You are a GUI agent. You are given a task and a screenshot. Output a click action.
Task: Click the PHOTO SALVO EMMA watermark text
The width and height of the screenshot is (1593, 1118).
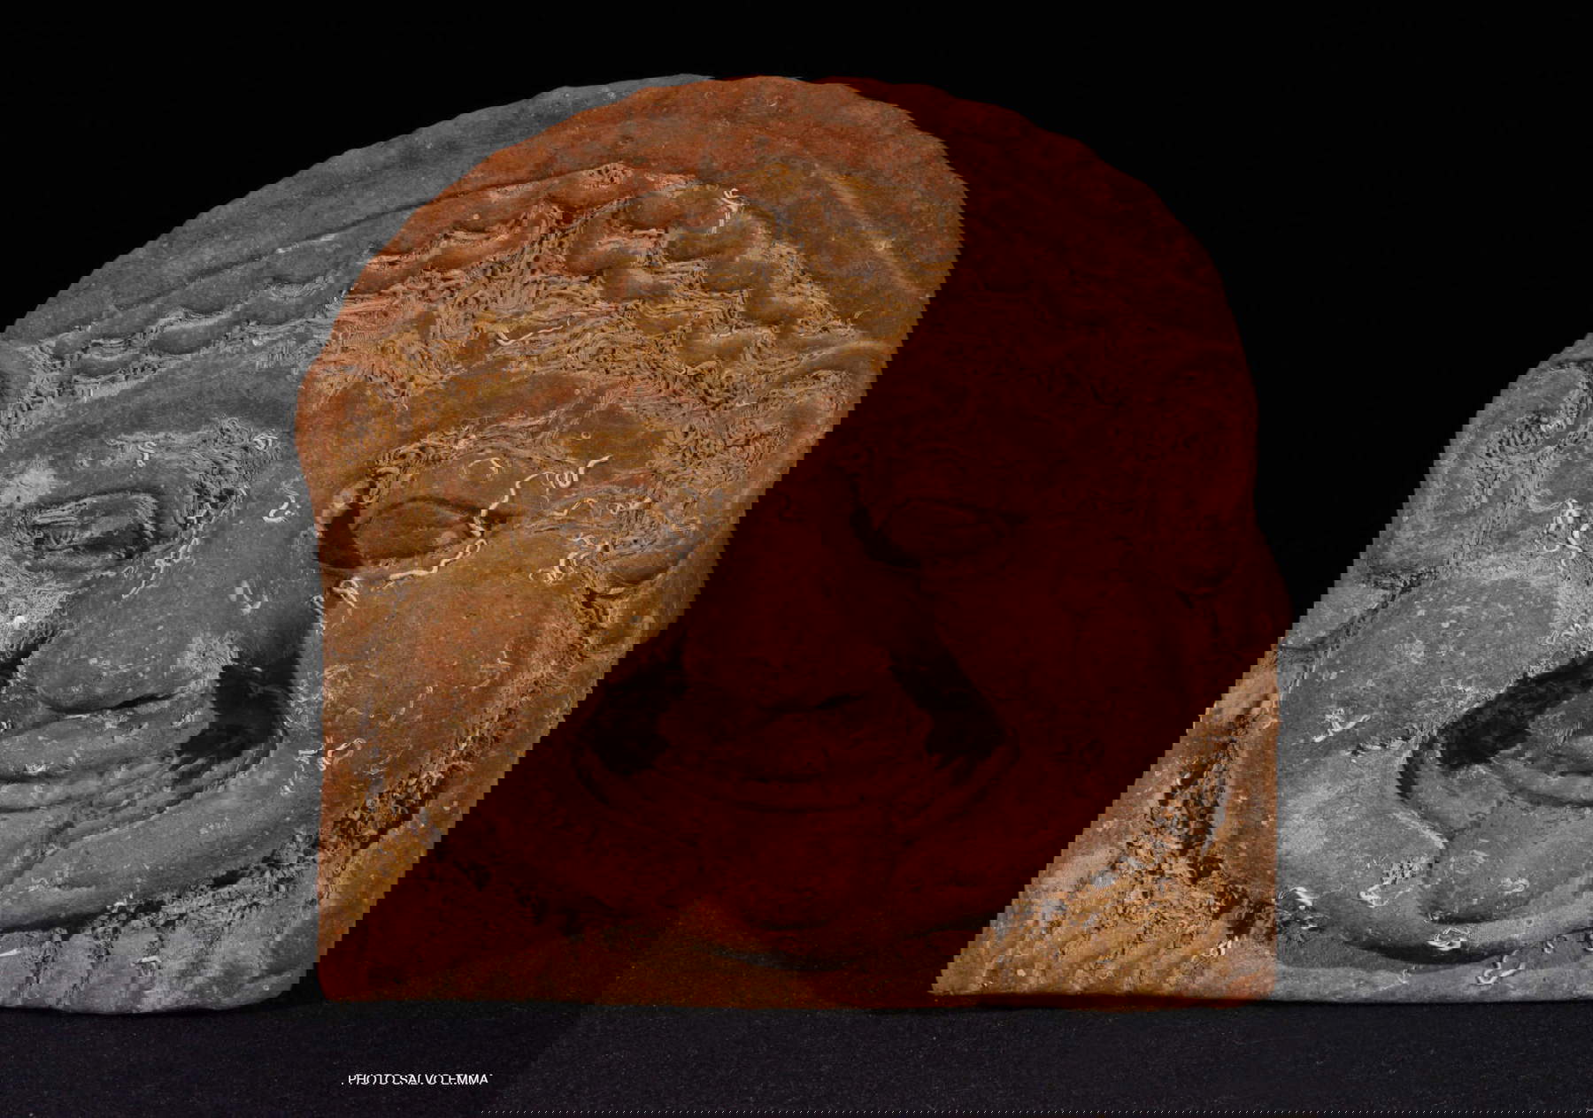pos(419,1079)
